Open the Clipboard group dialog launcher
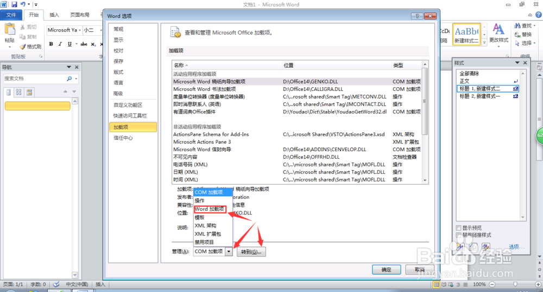 point(41,56)
